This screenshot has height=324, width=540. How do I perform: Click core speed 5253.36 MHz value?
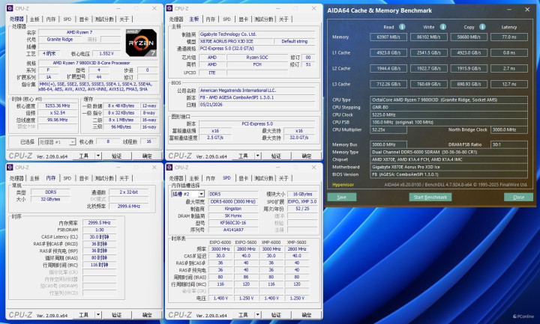pyautogui.click(x=58, y=106)
